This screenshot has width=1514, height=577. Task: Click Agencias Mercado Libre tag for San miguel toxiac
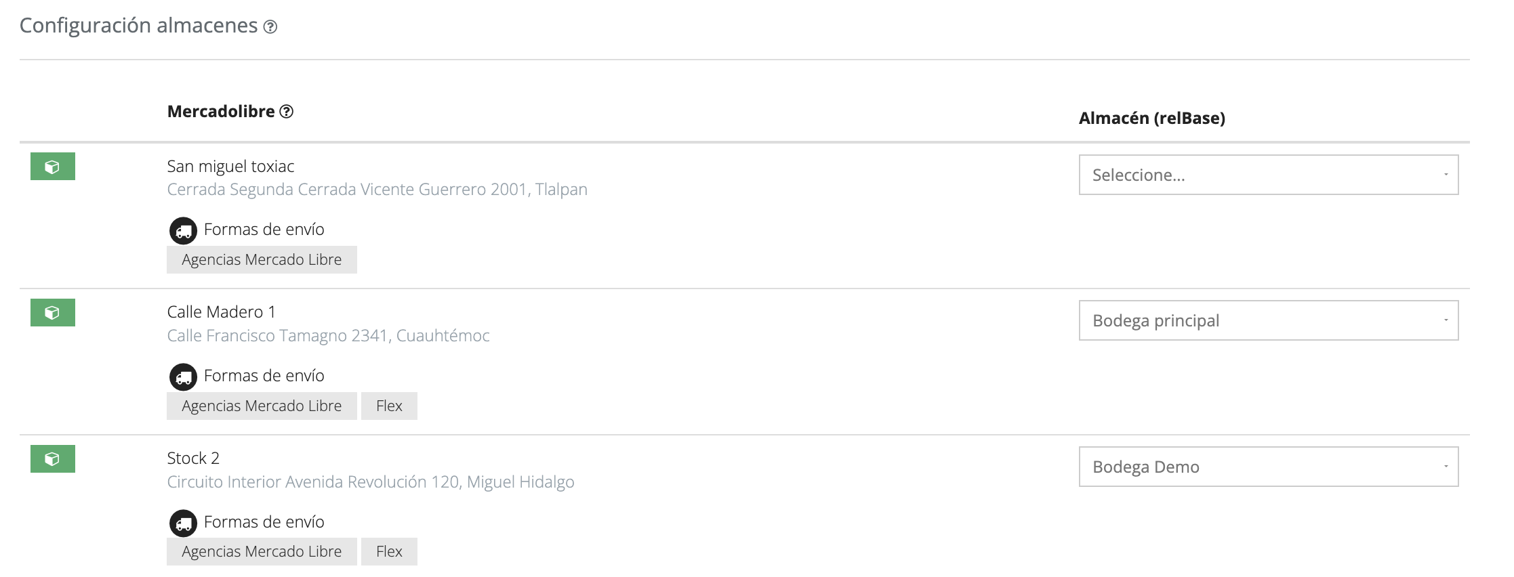click(x=262, y=260)
